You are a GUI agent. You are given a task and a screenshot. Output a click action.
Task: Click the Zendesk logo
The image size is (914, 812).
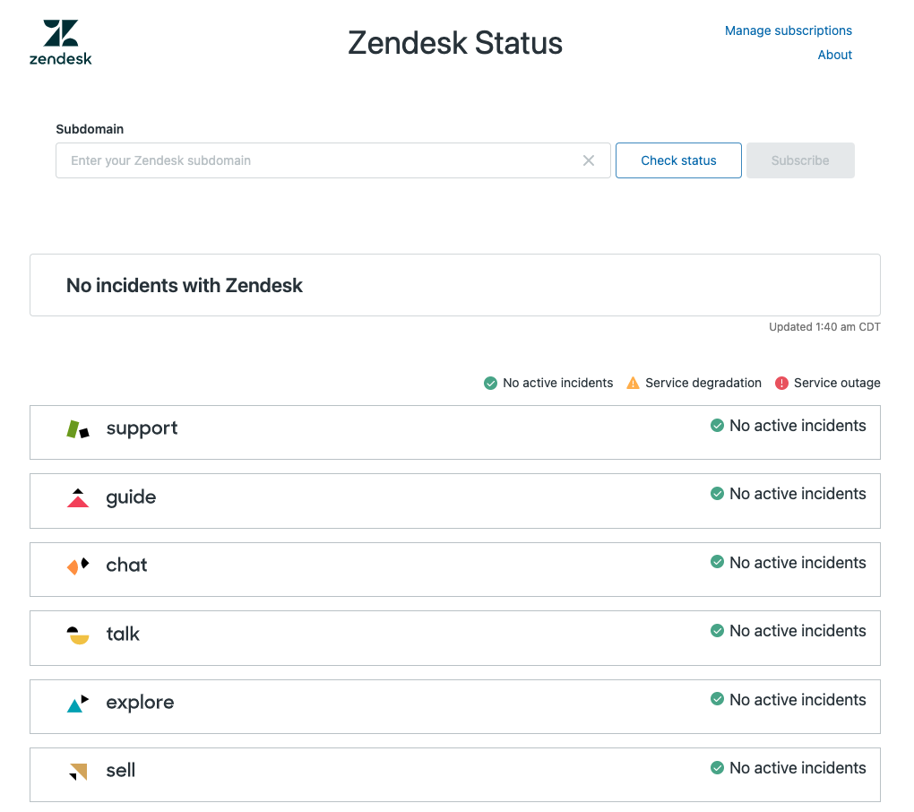tap(61, 42)
